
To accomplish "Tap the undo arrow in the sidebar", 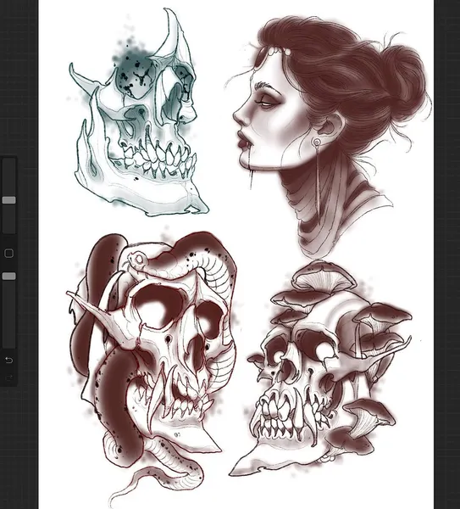I will pos(9,360).
